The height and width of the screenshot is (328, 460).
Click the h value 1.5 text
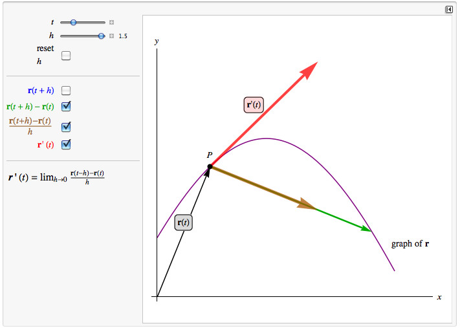[x=123, y=36]
